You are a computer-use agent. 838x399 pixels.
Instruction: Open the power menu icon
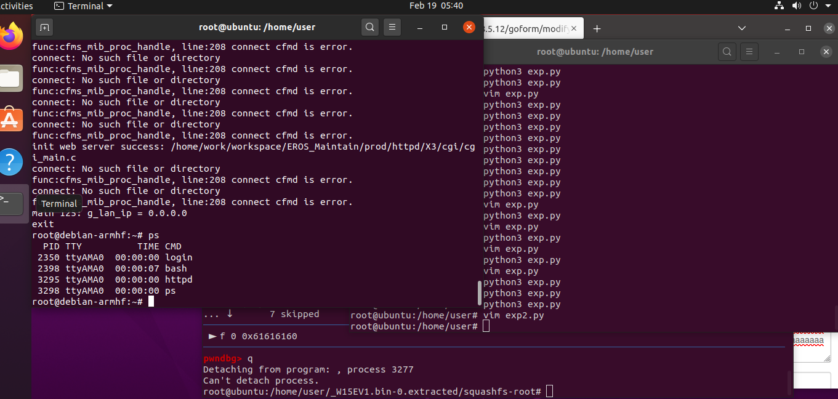click(813, 6)
